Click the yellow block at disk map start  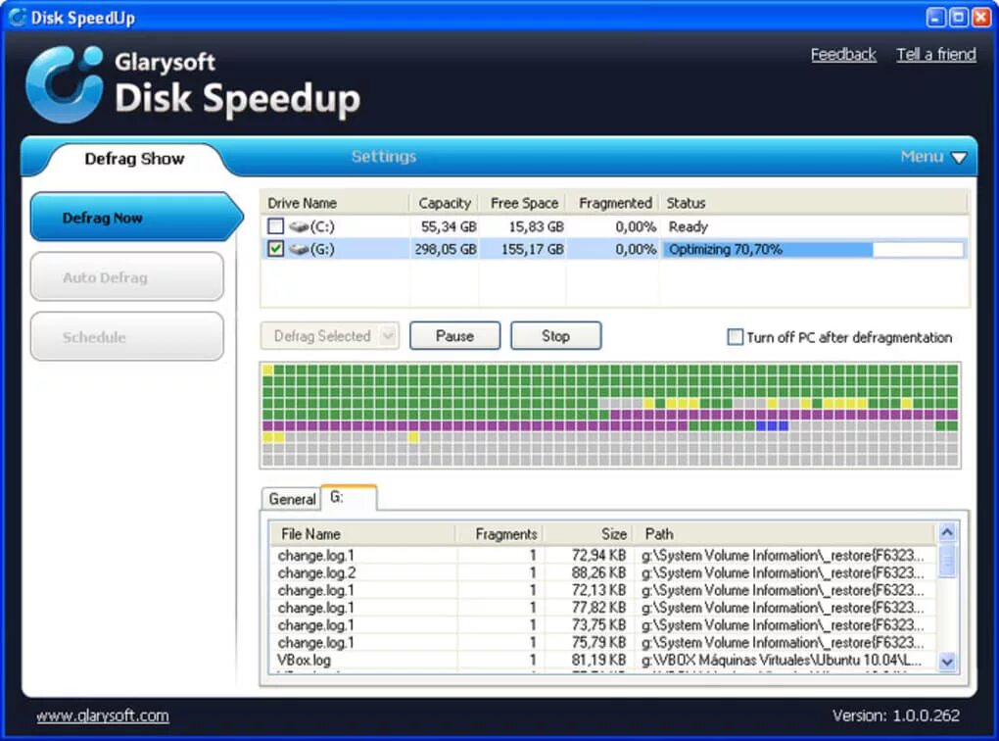[x=268, y=370]
